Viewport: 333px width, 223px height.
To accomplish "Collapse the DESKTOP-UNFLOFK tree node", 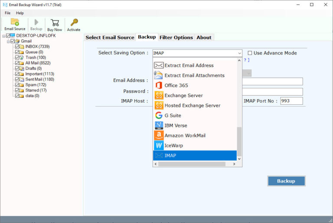I will (3, 36).
